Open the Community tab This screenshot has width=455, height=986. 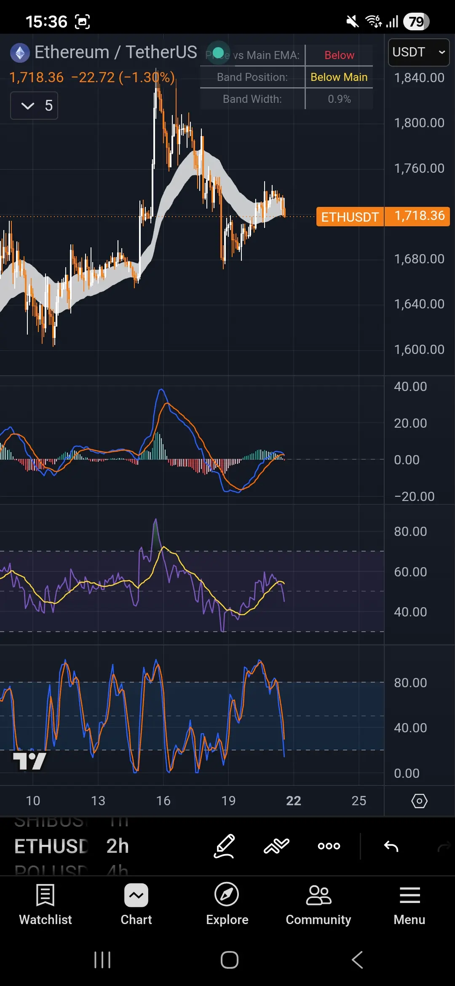coord(318,904)
